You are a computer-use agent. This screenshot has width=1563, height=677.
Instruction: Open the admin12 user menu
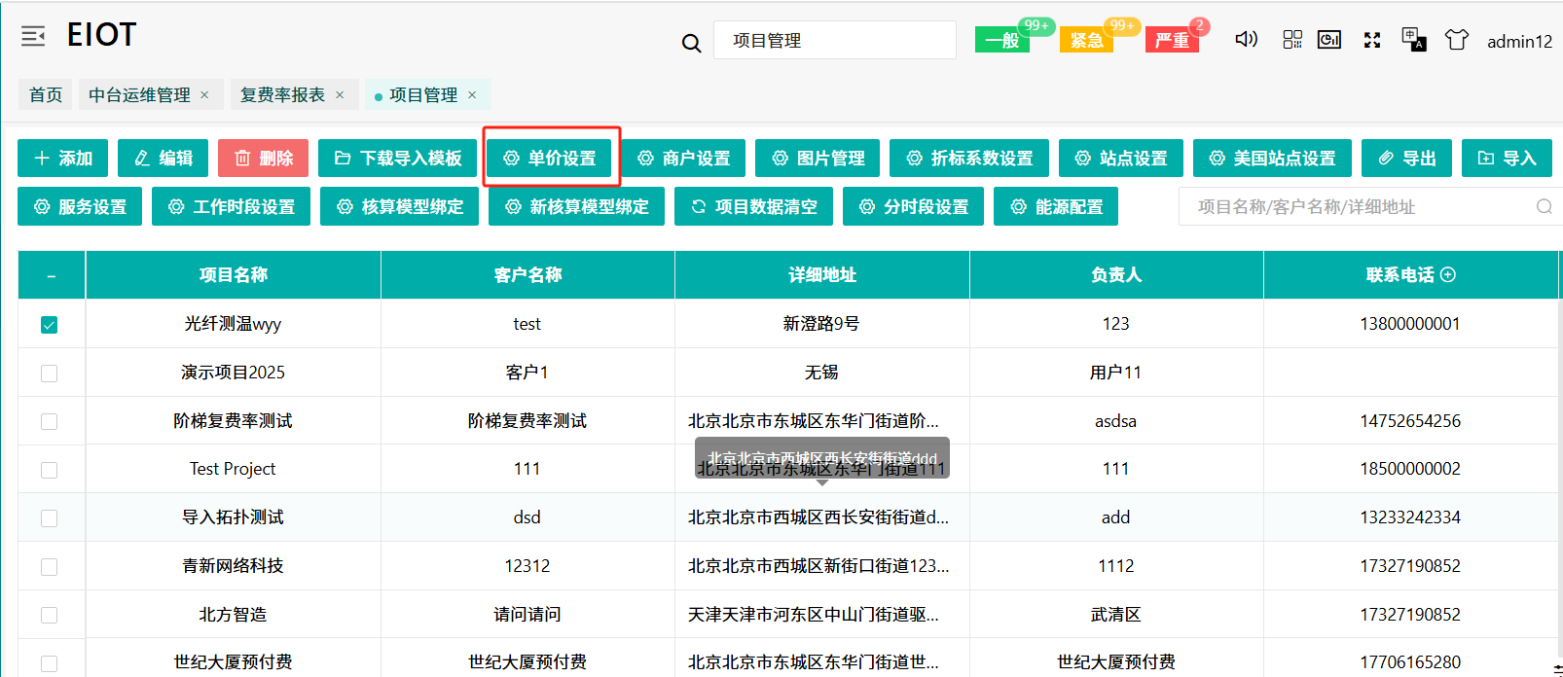pyautogui.click(x=1519, y=41)
